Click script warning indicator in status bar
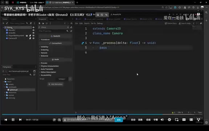This screenshot has height=131, width=209. 173,112
